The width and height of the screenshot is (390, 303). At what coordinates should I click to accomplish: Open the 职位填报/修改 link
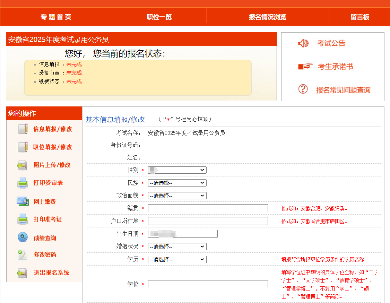tap(53, 147)
